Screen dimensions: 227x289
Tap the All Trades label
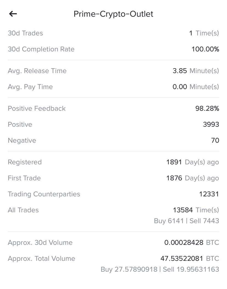23,210
